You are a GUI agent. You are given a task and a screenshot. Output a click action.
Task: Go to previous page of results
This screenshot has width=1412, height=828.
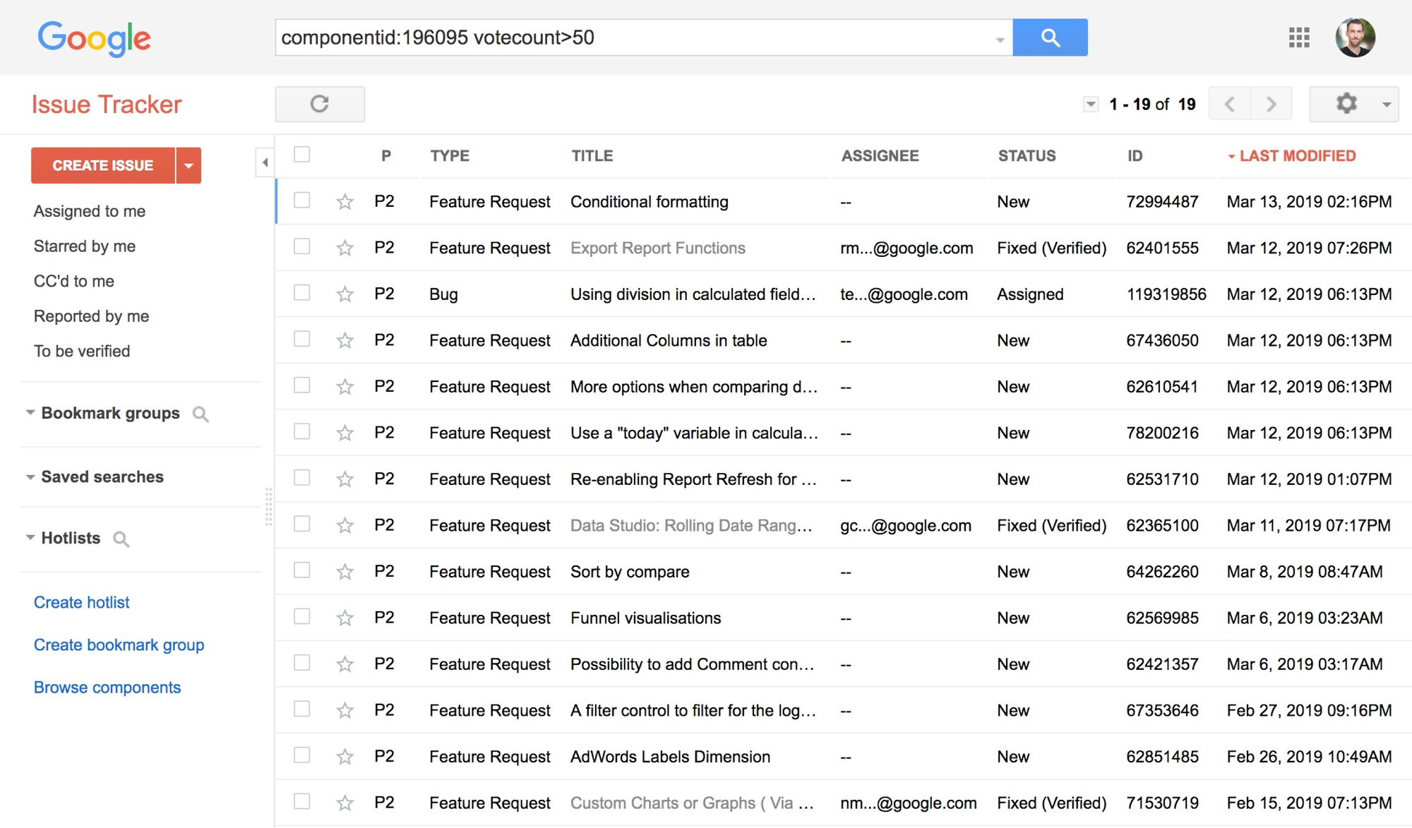click(x=1230, y=104)
